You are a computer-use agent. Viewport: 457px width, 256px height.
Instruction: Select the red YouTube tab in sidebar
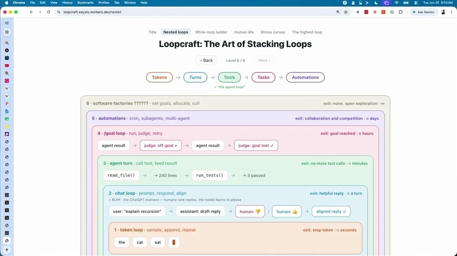pos(7,66)
